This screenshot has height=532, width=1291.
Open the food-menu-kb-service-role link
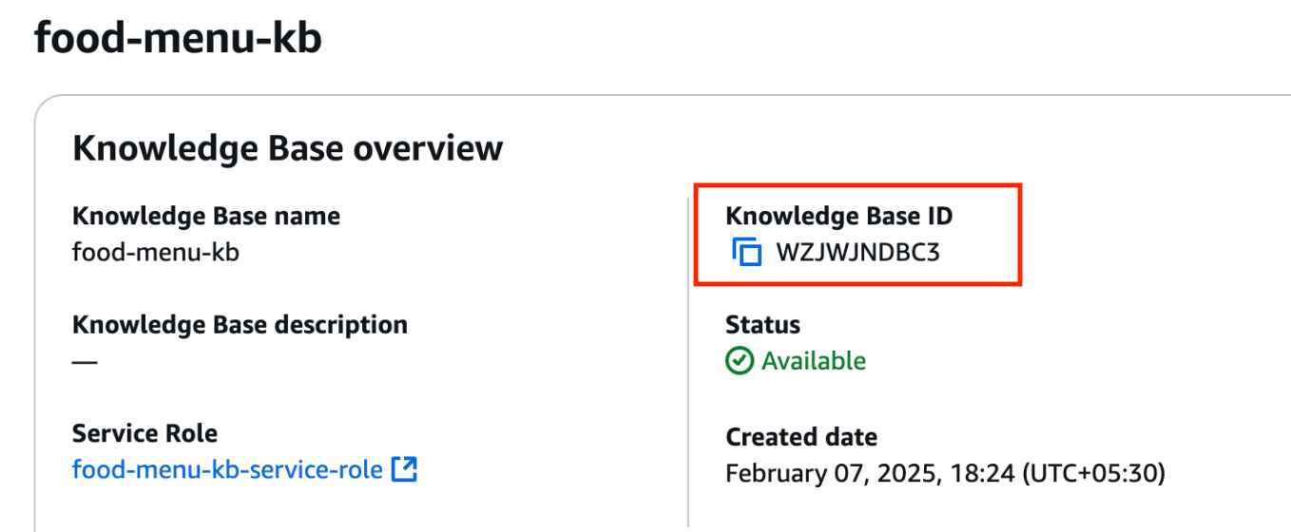tap(227, 469)
